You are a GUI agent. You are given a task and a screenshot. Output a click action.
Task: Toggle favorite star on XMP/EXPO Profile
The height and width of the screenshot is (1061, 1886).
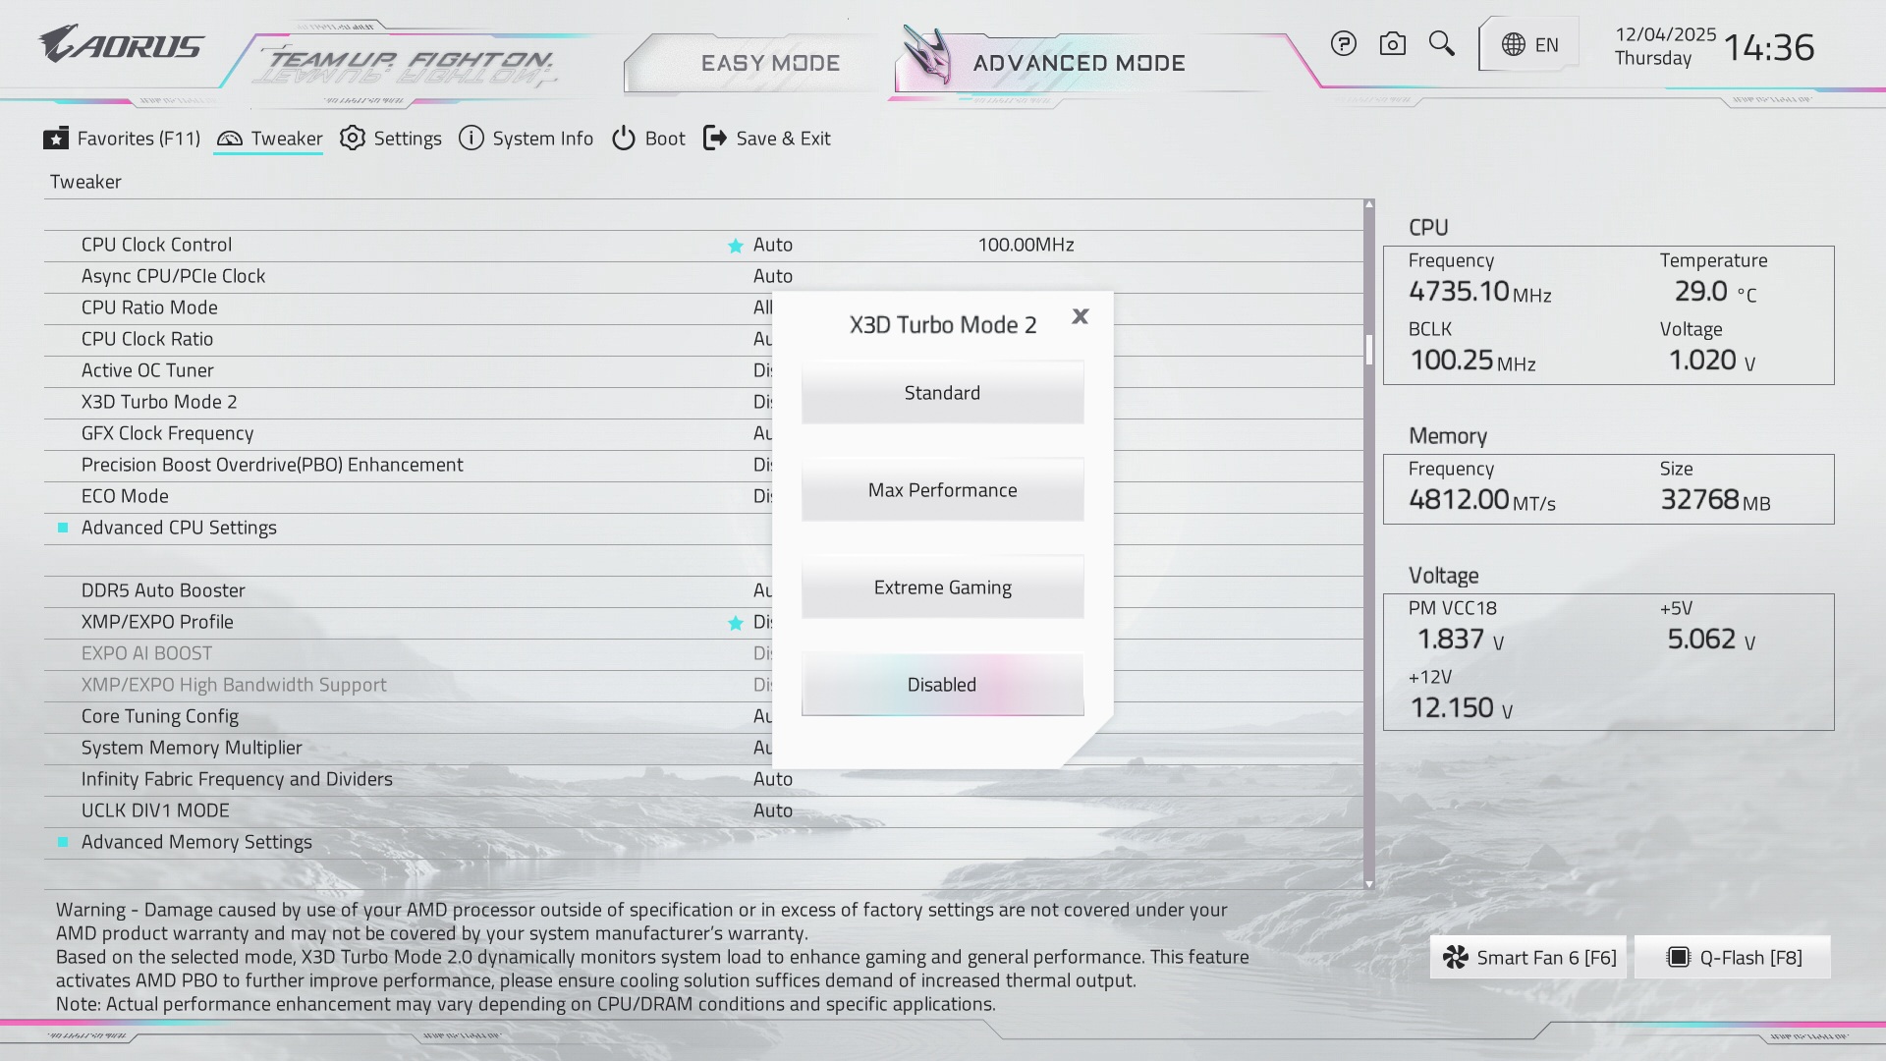(x=735, y=623)
